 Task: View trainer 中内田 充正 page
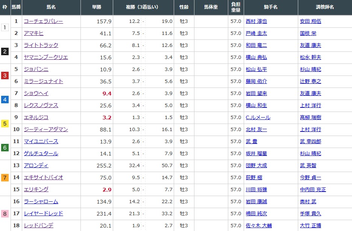pos(313,190)
